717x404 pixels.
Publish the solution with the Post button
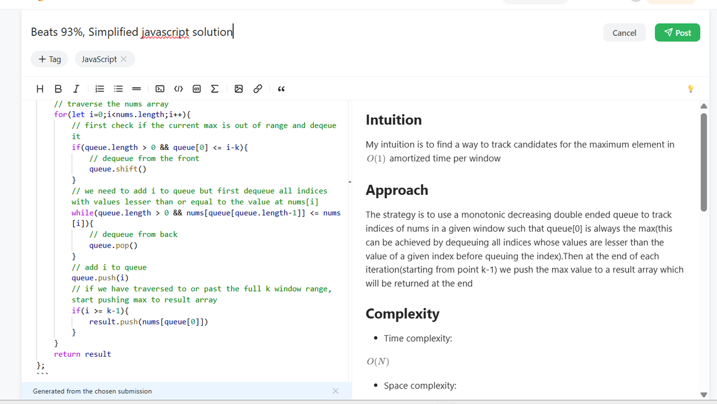pyautogui.click(x=677, y=32)
